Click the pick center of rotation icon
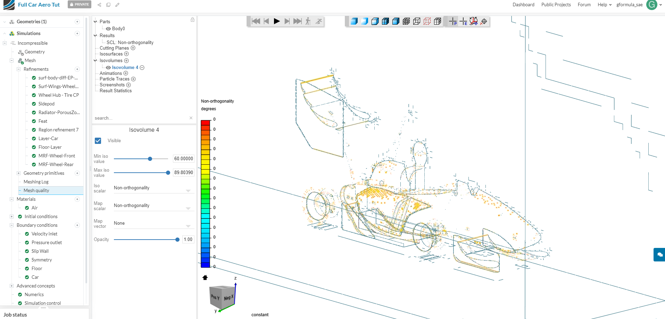Viewport: 665px width, 319px height. point(484,21)
